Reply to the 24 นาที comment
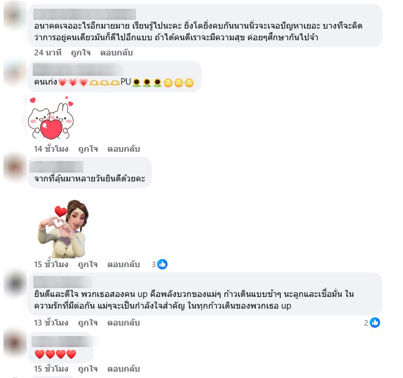Viewport: 403px width, 378px height. pyautogui.click(x=116, y=52)
